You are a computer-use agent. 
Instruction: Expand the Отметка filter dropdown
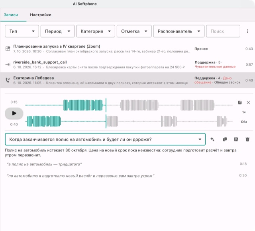point(134,31)
